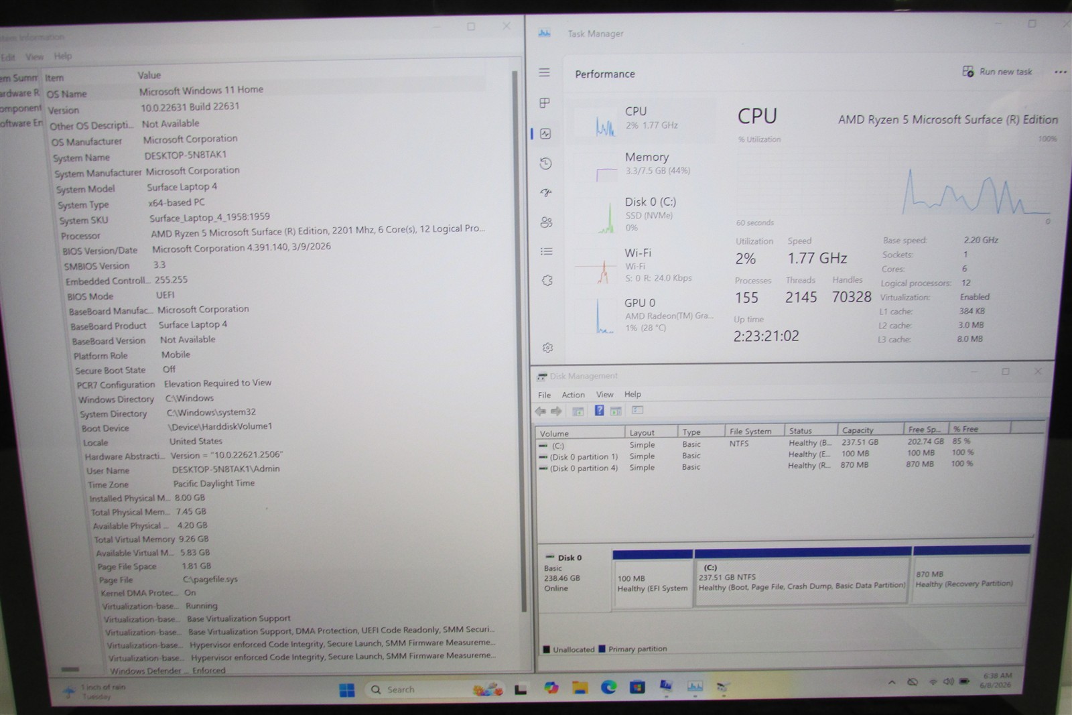The height and width of the screenshot is (715, 1072).
Task: Select the CPU performance graph entry
Action: click(x=643, y=121)
